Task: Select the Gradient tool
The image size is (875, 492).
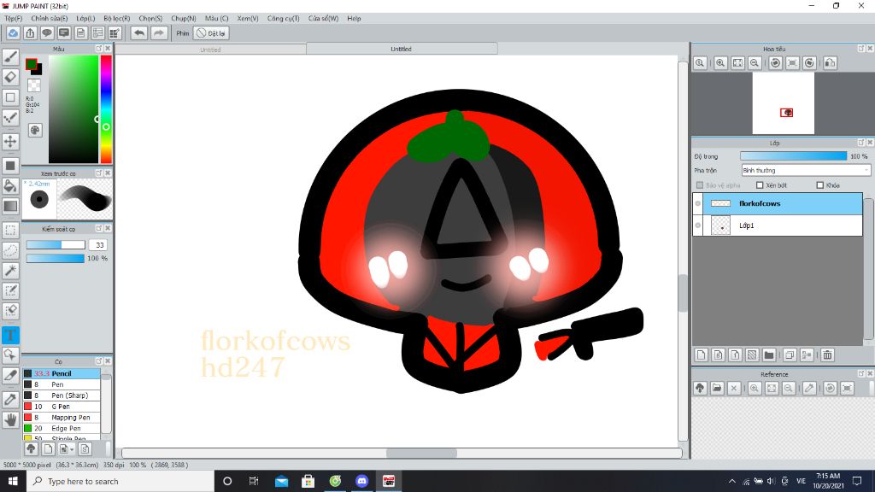Action: tap(10, 206)
